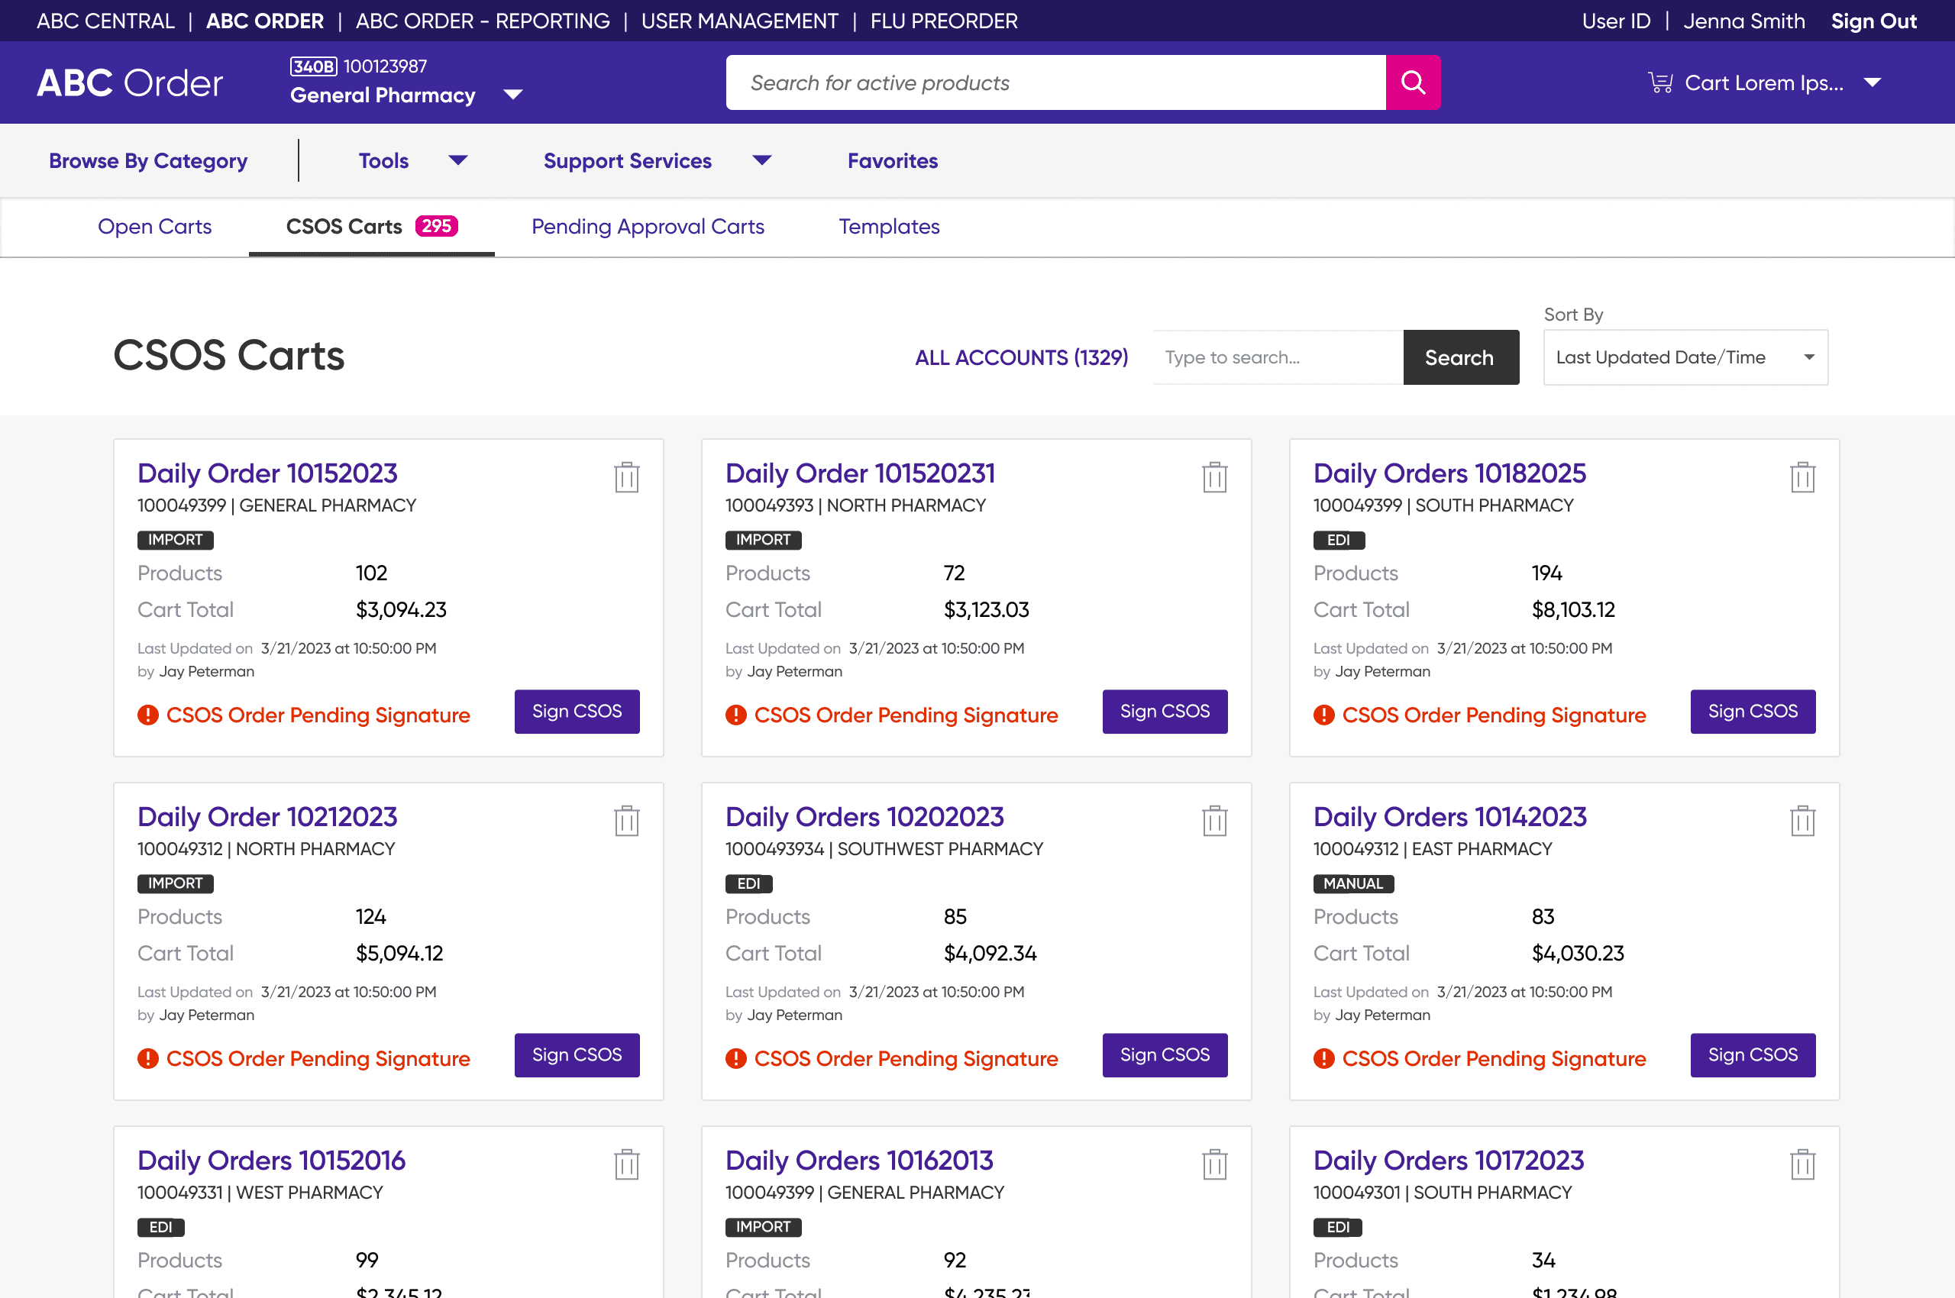Viewport: 1955px width, 1298px height.
Task: Open Daily Order 10212023 cart title
Action: point(267,817)
